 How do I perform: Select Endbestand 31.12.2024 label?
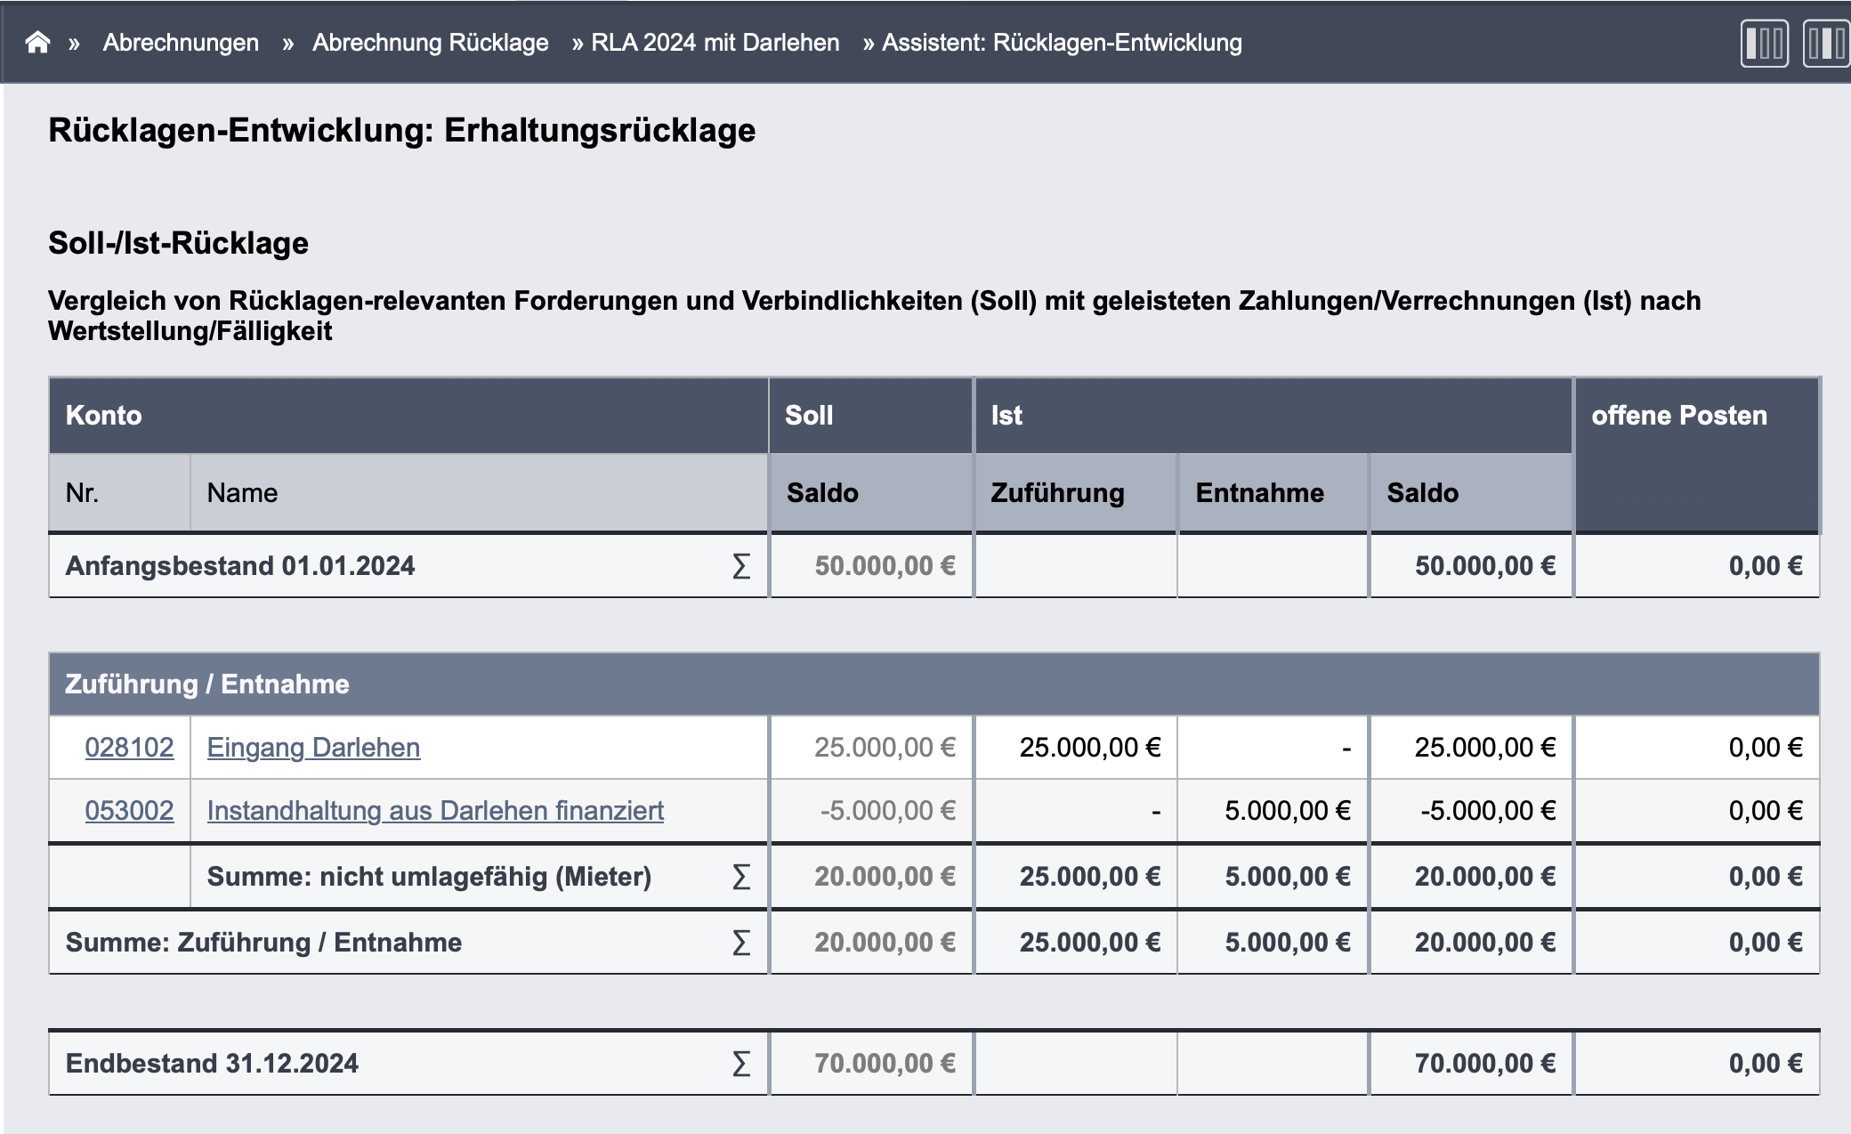212,1064
